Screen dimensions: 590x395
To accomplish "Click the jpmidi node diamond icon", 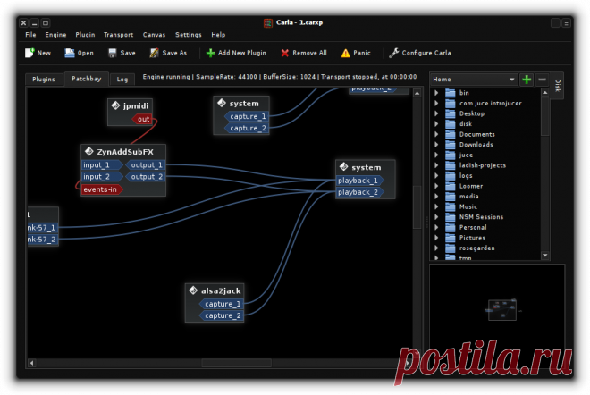I will coord(115,105).
